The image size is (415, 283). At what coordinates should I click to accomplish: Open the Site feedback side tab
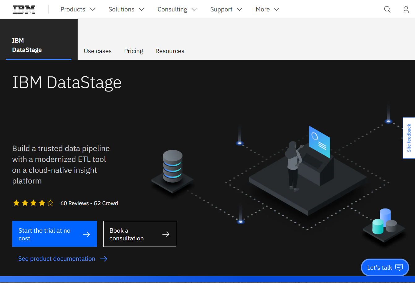point(409,138)
